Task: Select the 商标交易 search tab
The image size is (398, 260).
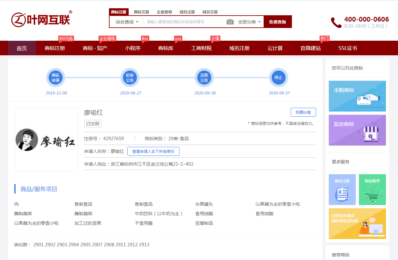Action: click(141, 12)
